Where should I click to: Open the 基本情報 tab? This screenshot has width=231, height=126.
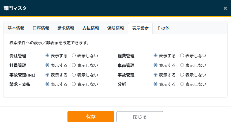point(16,28)
